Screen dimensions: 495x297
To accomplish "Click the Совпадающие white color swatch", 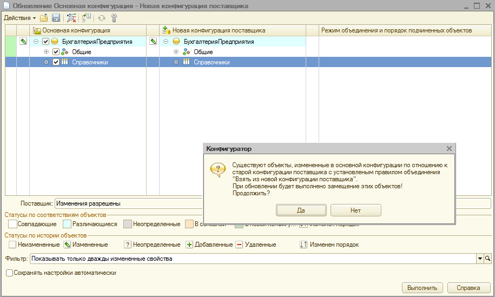I will [12, 224].
